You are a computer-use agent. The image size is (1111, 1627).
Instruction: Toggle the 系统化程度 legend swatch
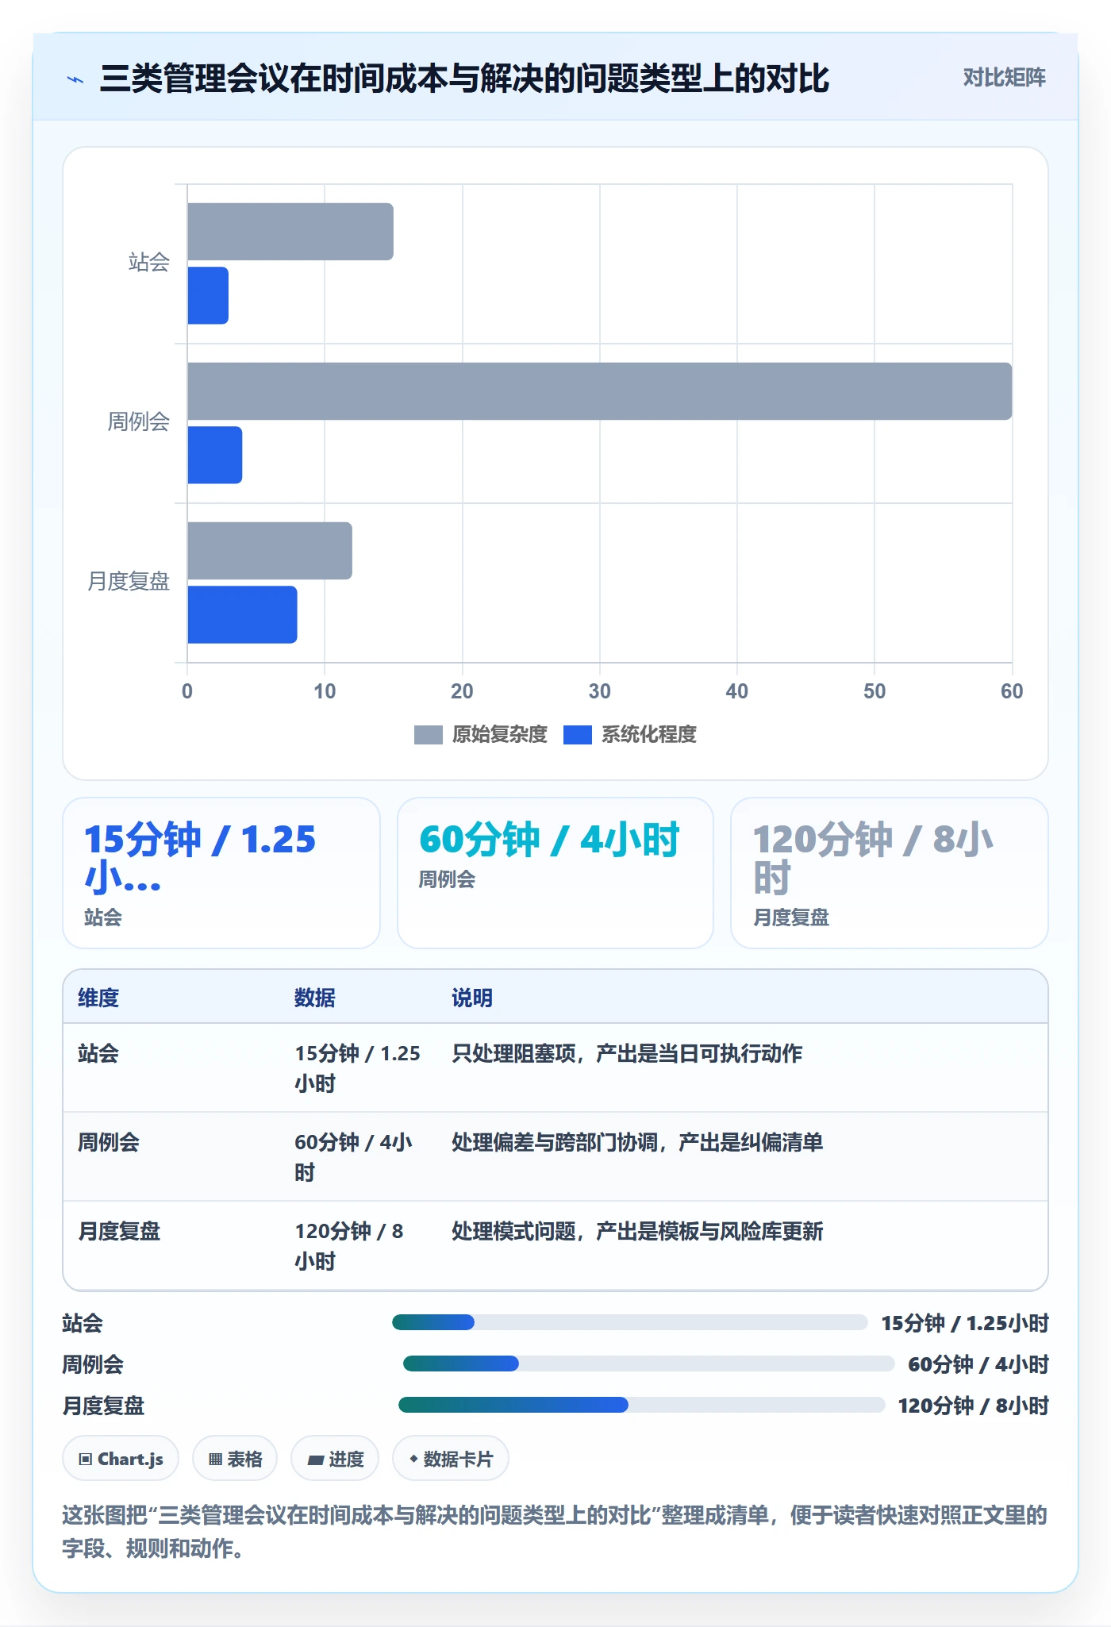[x=578, y=735]
